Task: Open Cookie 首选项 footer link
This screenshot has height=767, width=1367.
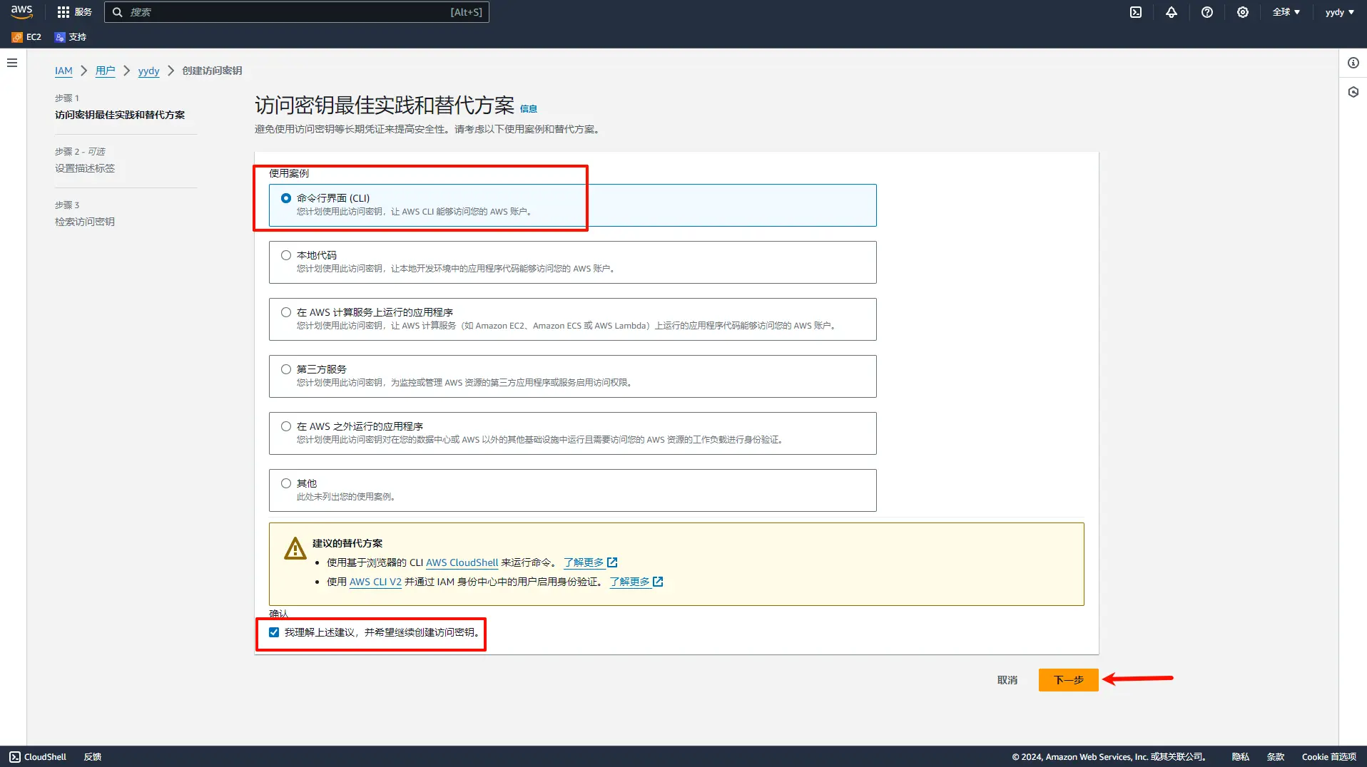Action: pyautogui.click(x=1328, y=757)
